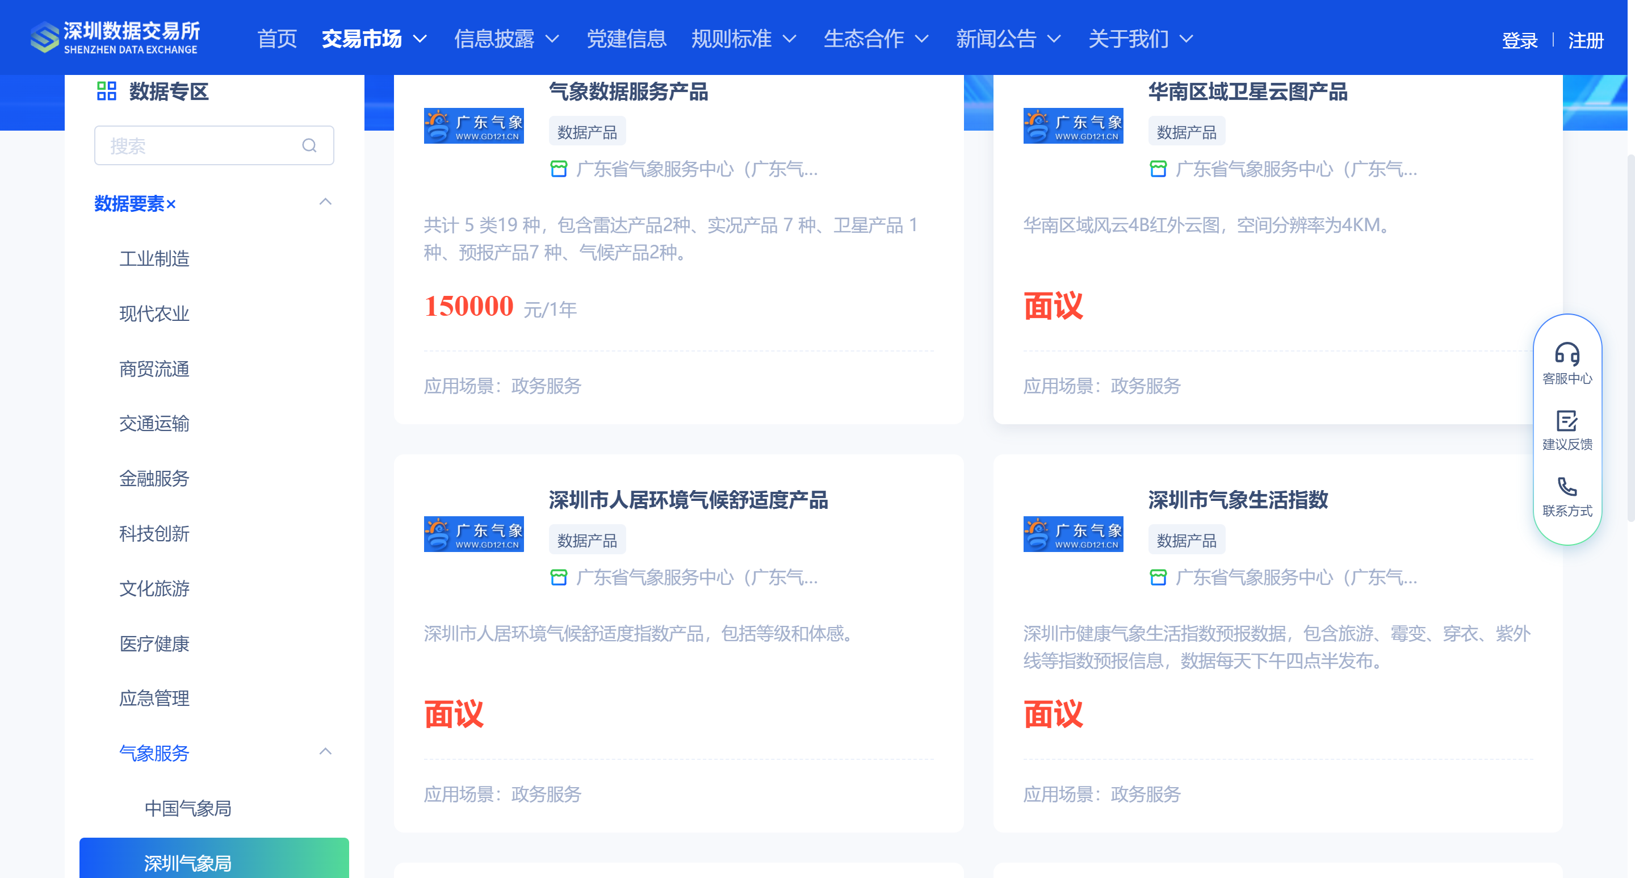The image size is (1635, 878).
Task: Open 关于我们 menu
Action: (x=1129, y=39)
